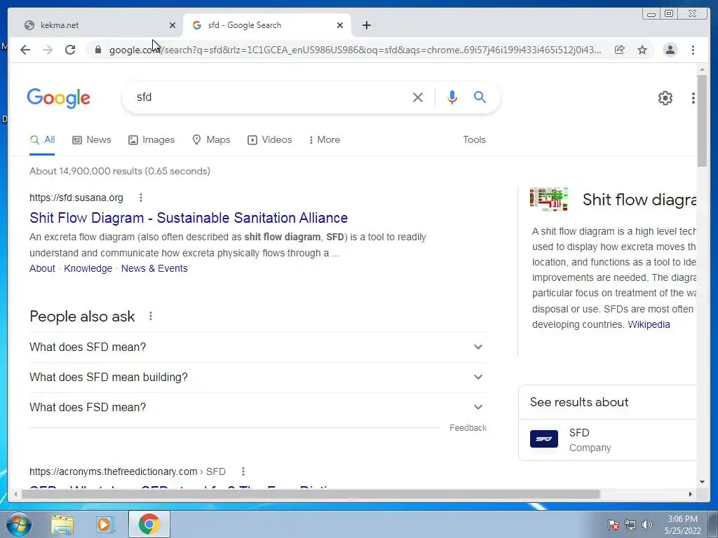This screenshot has height=538, width=718.
Task: Submit search with magnifier icon
Action: click(x=480, y=97)
